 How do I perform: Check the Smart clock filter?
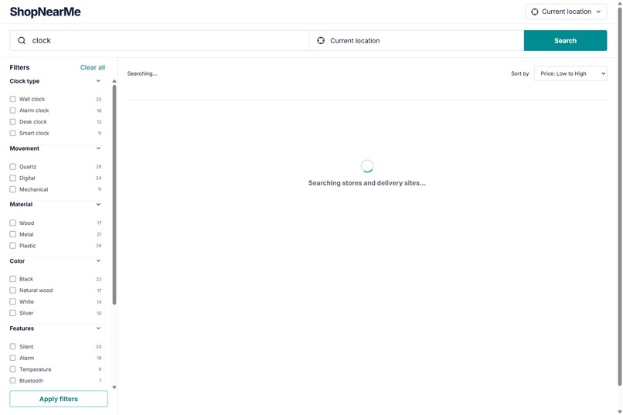(x=12, y=133)
